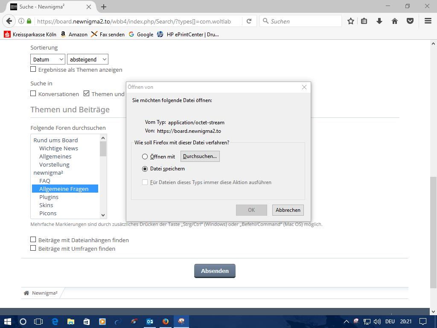Enable 'Ergebnisse als Themen anzeigen' checkbox
The height and width of the screenshot is (328, 437).
33,69
